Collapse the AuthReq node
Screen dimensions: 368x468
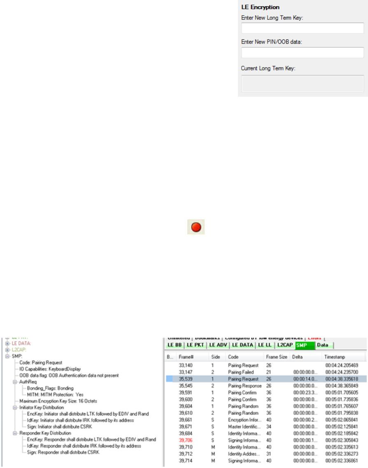15,382
